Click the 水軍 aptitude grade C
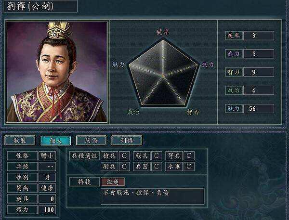 point(189,167)
